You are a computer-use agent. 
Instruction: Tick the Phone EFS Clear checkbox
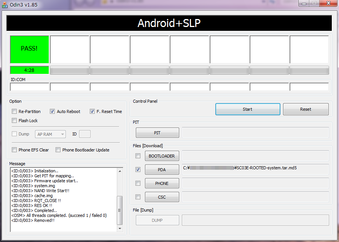pyautogui.click(x=14, y=150)
